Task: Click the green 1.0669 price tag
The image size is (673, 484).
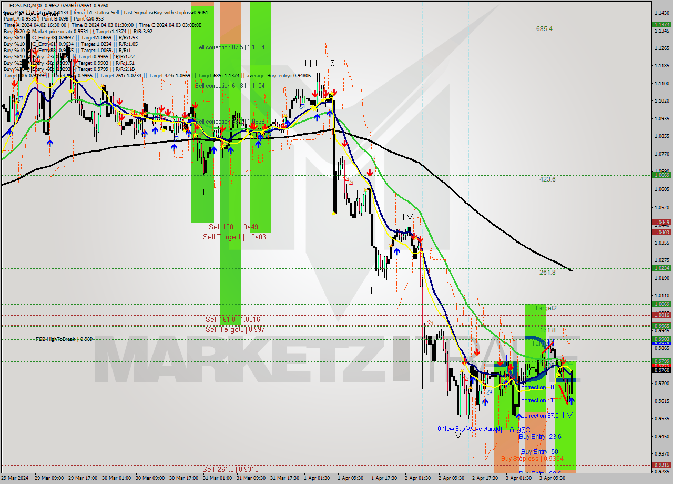Action: point(661,175)
